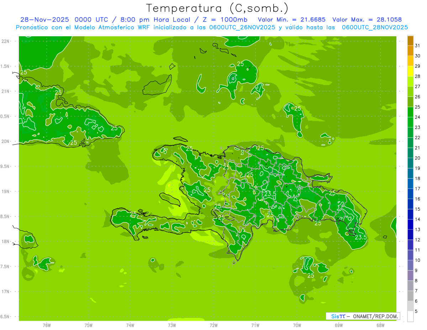Click the '21N' latitude axis label
The width and height of the screenshot is (427, 330).
(x=5, y=91)
